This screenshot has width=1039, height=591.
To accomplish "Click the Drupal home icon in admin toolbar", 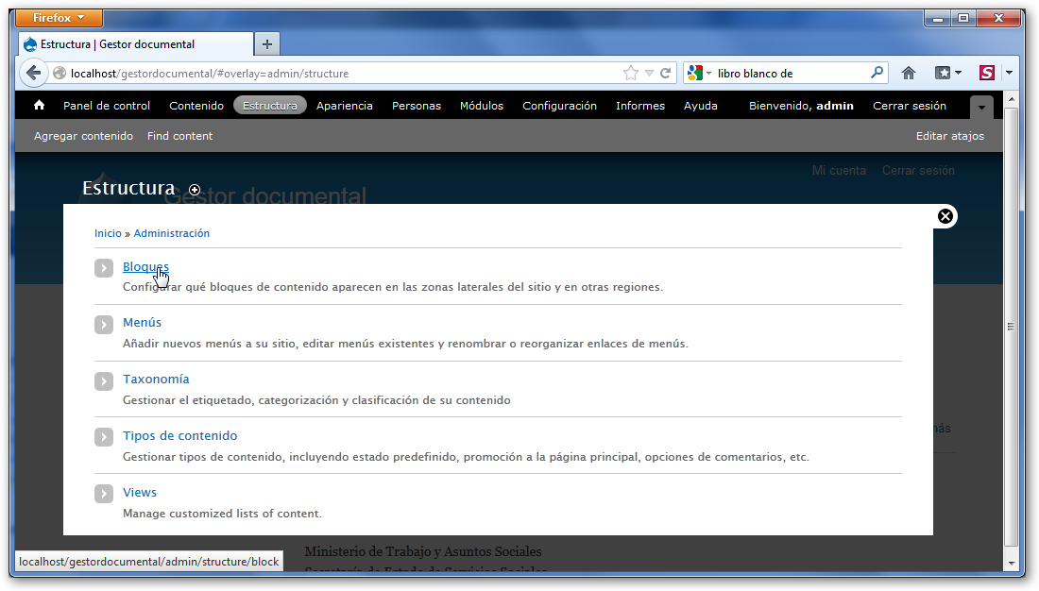I will tap(39, 106).
